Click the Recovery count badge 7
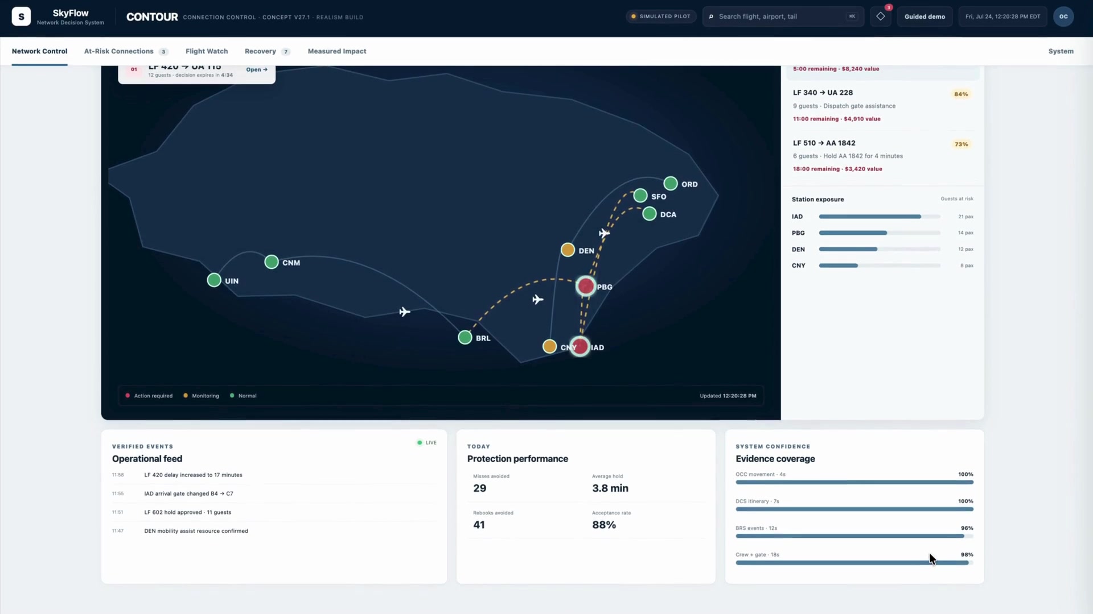The image size is (1093, 614). 286,52
